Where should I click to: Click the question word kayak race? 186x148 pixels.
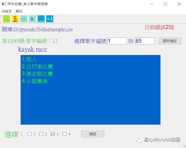pyautogui.click(x=33, y=49)
